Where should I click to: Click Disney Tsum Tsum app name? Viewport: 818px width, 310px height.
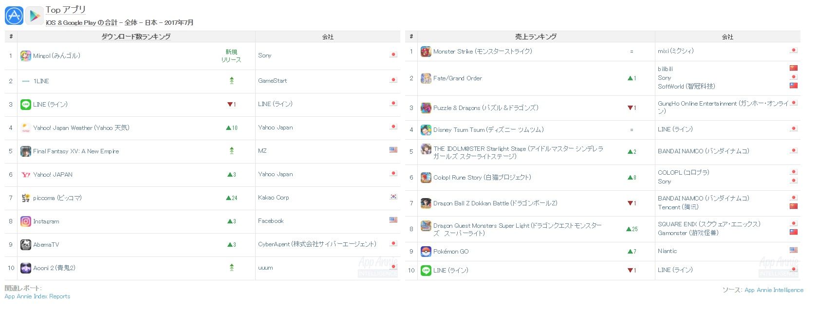pos(488,130)
